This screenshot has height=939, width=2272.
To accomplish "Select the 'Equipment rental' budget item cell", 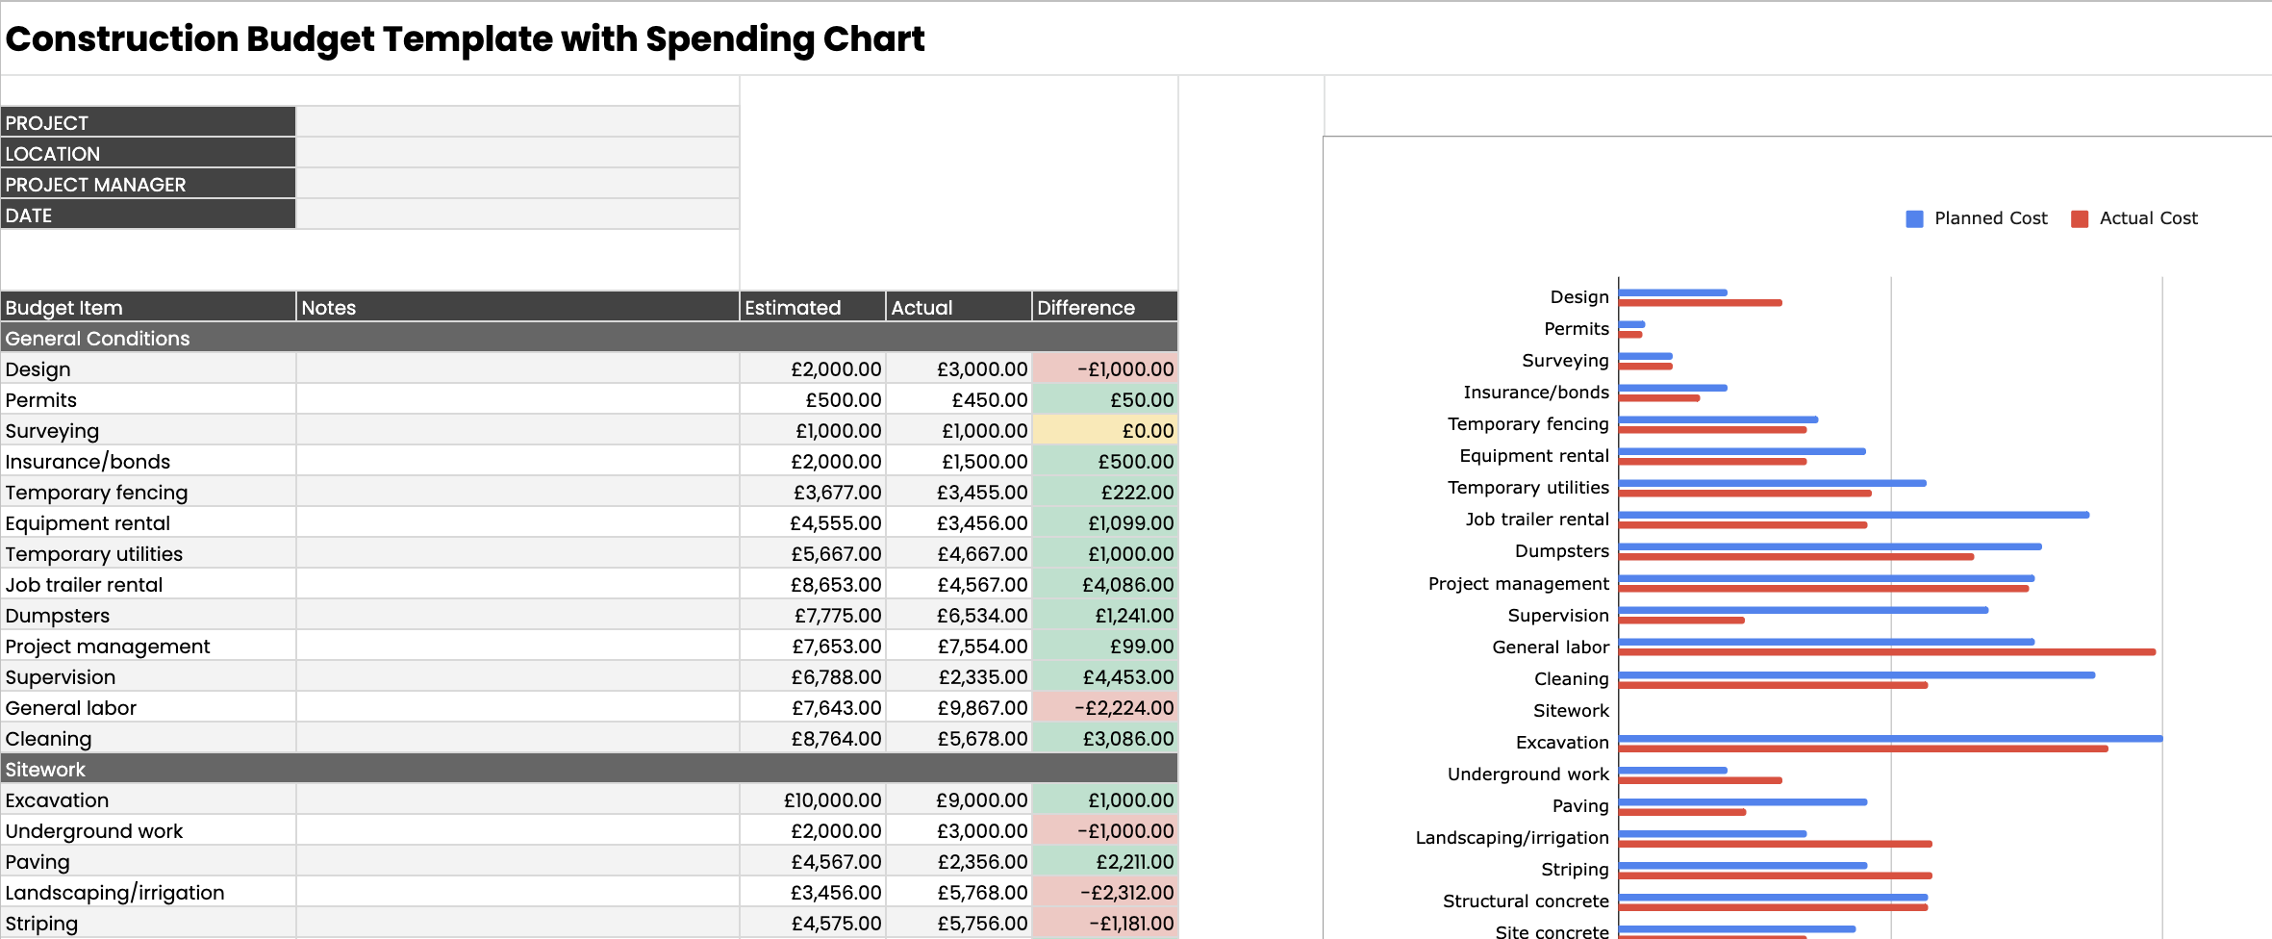I will pos(148,522).
